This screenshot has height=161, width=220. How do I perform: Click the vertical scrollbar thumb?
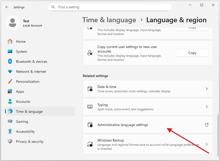point(218,135)
